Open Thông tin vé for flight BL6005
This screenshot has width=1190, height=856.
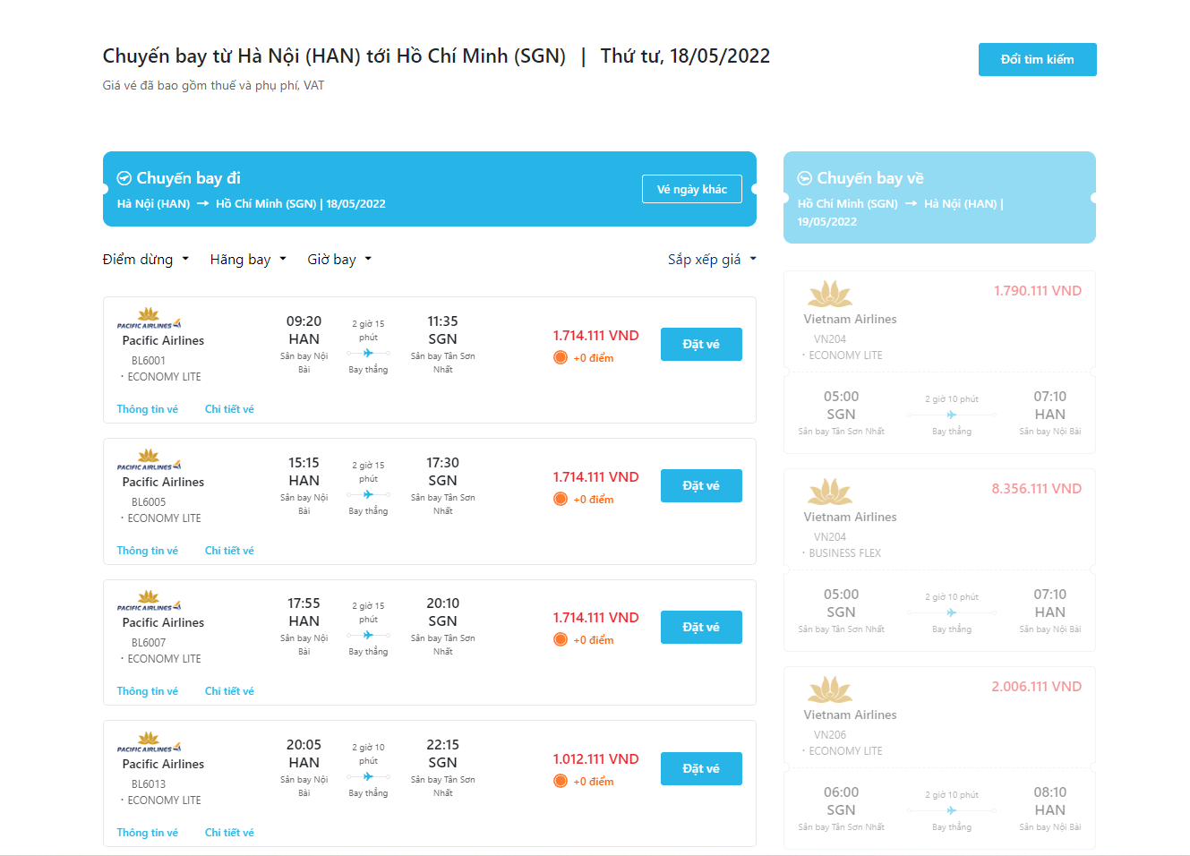(x=148, y=551)
